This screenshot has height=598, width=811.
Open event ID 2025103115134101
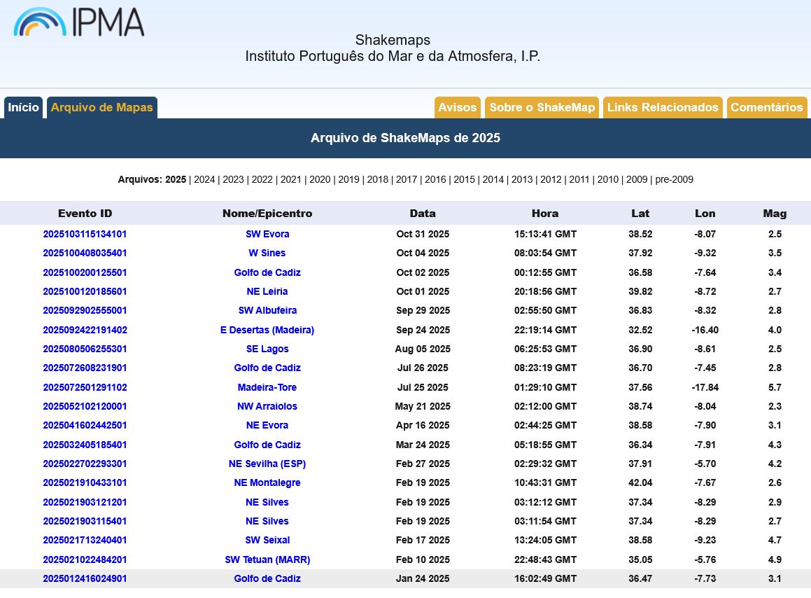(x=85, y=234)
